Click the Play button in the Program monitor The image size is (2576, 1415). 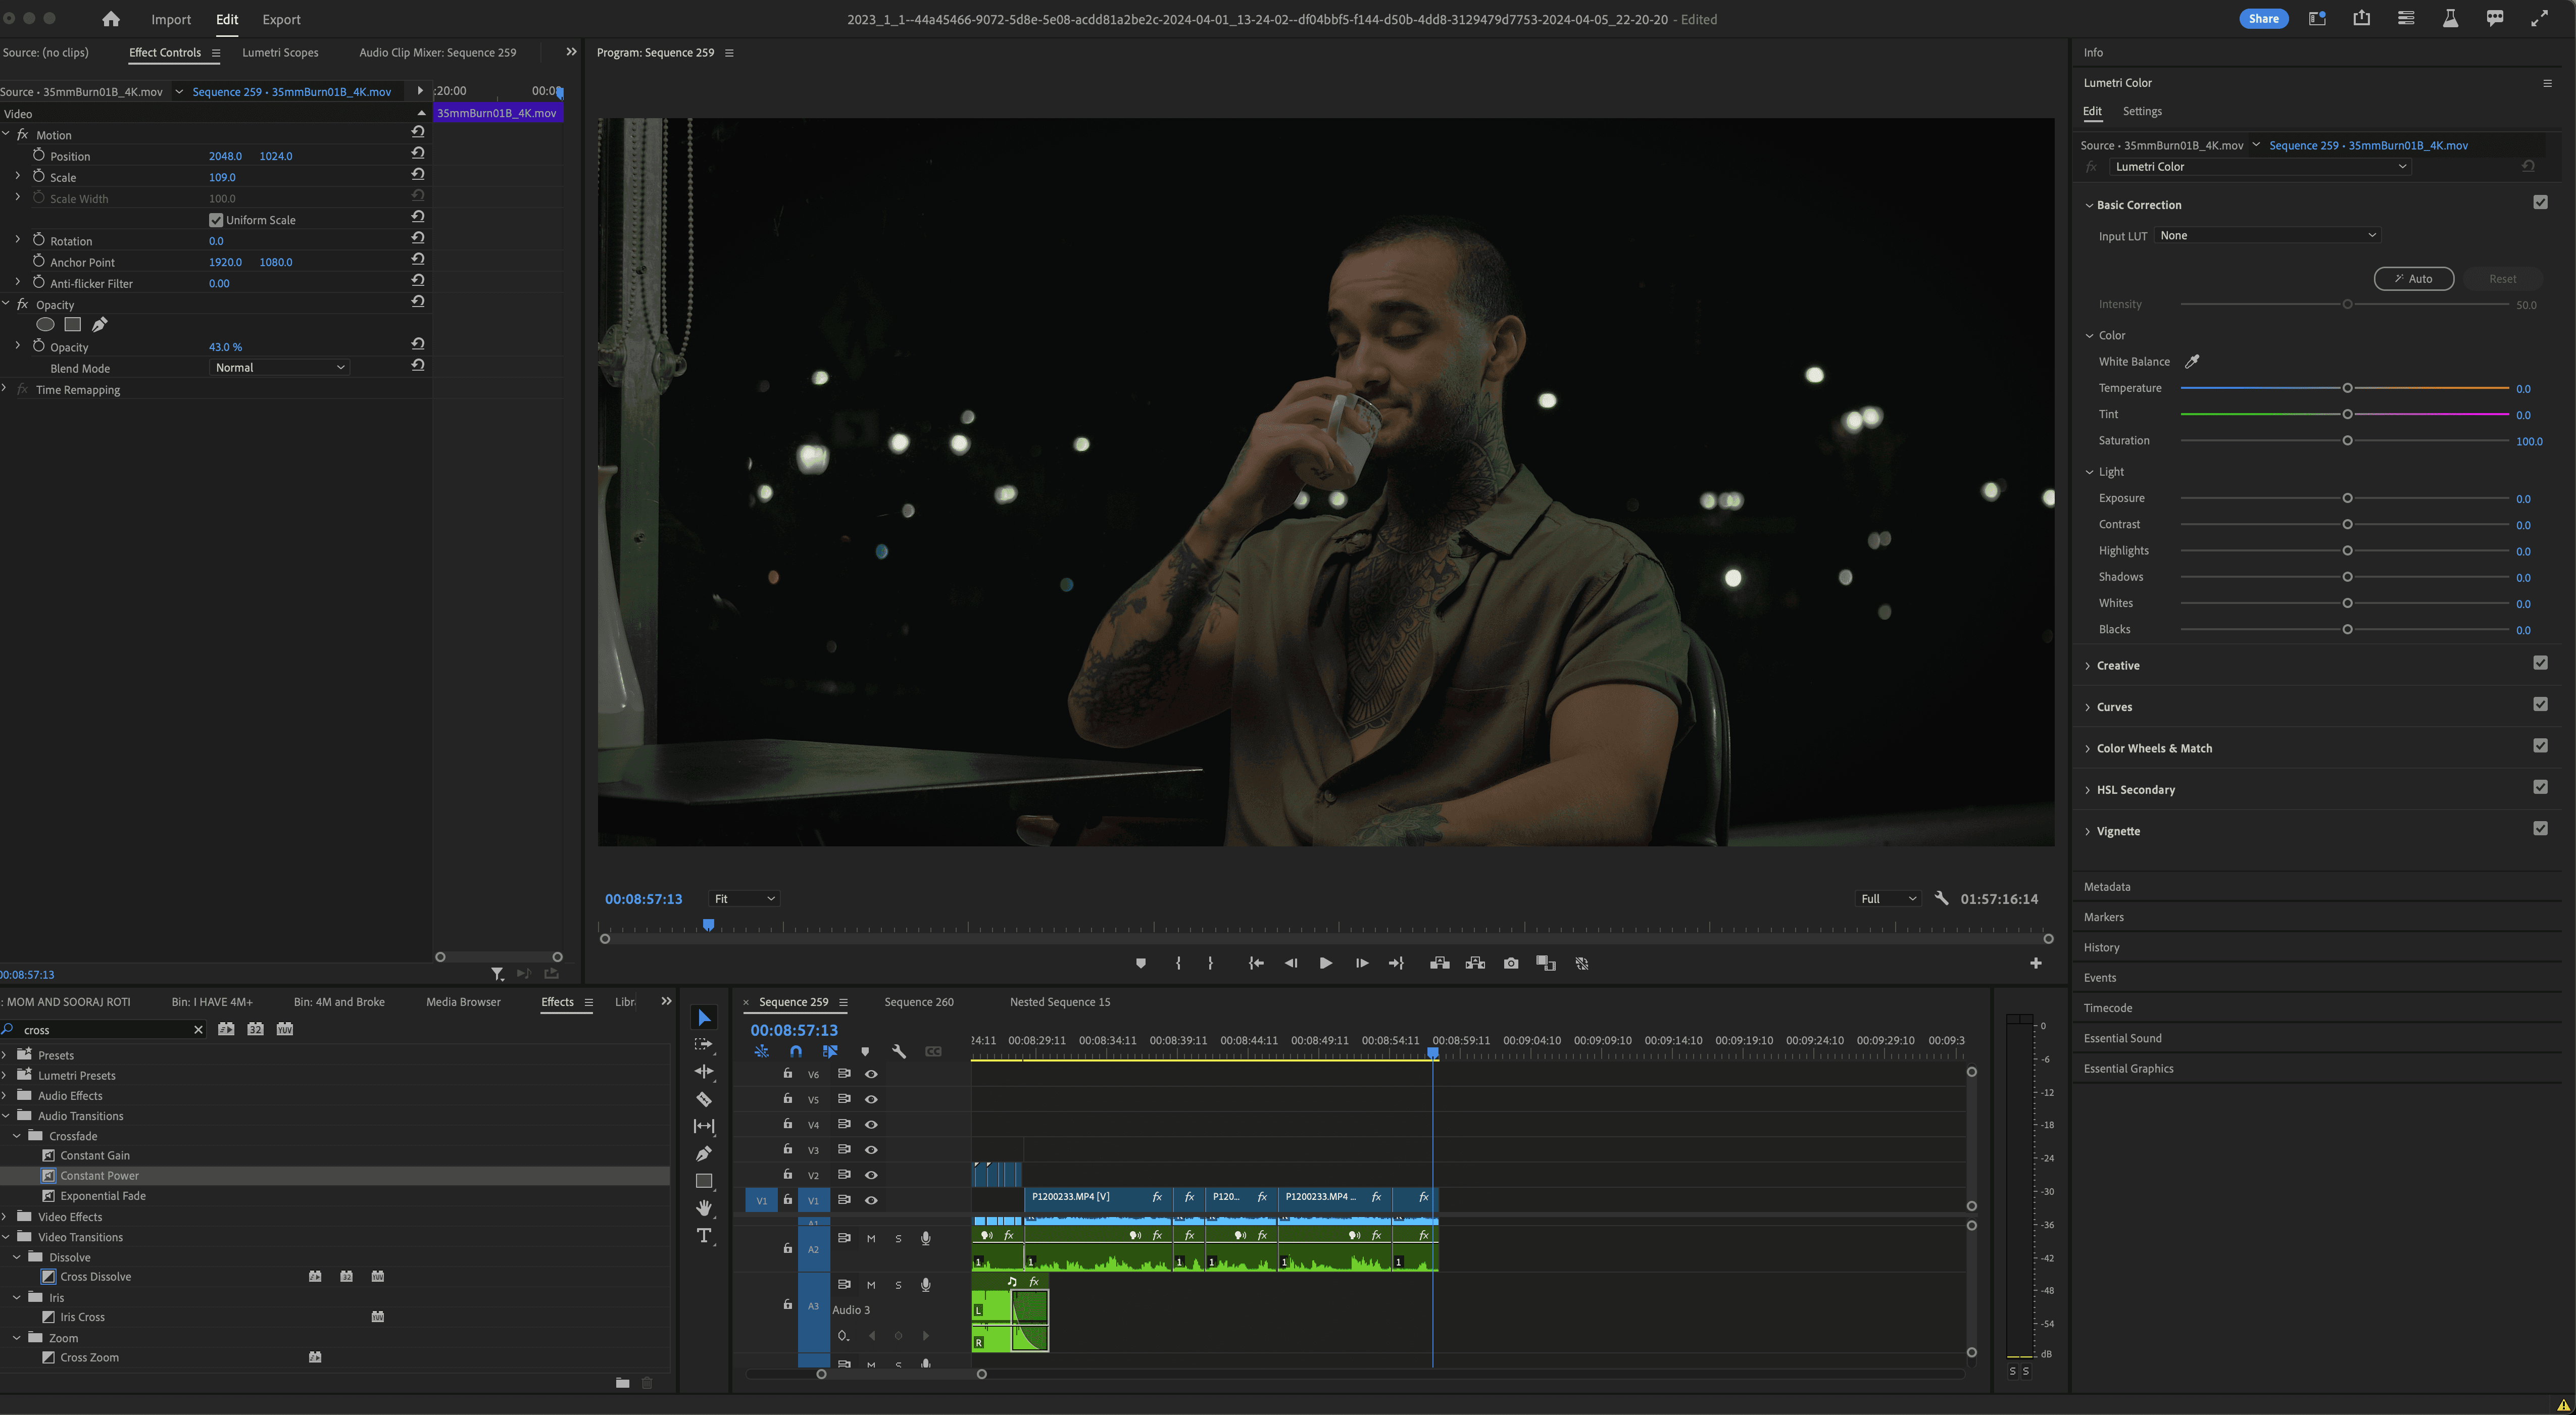click(1325, 963)
